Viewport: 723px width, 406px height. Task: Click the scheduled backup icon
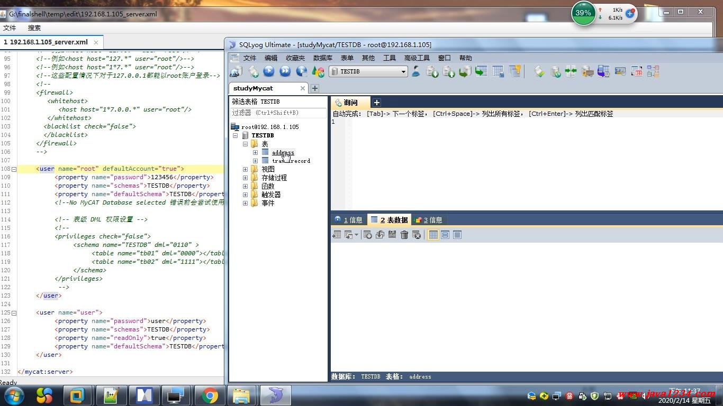coord(603,71)
